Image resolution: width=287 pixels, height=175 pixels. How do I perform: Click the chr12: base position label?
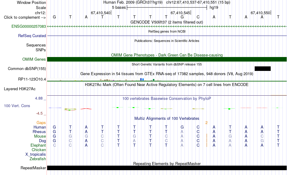click(x=40, y=13)
